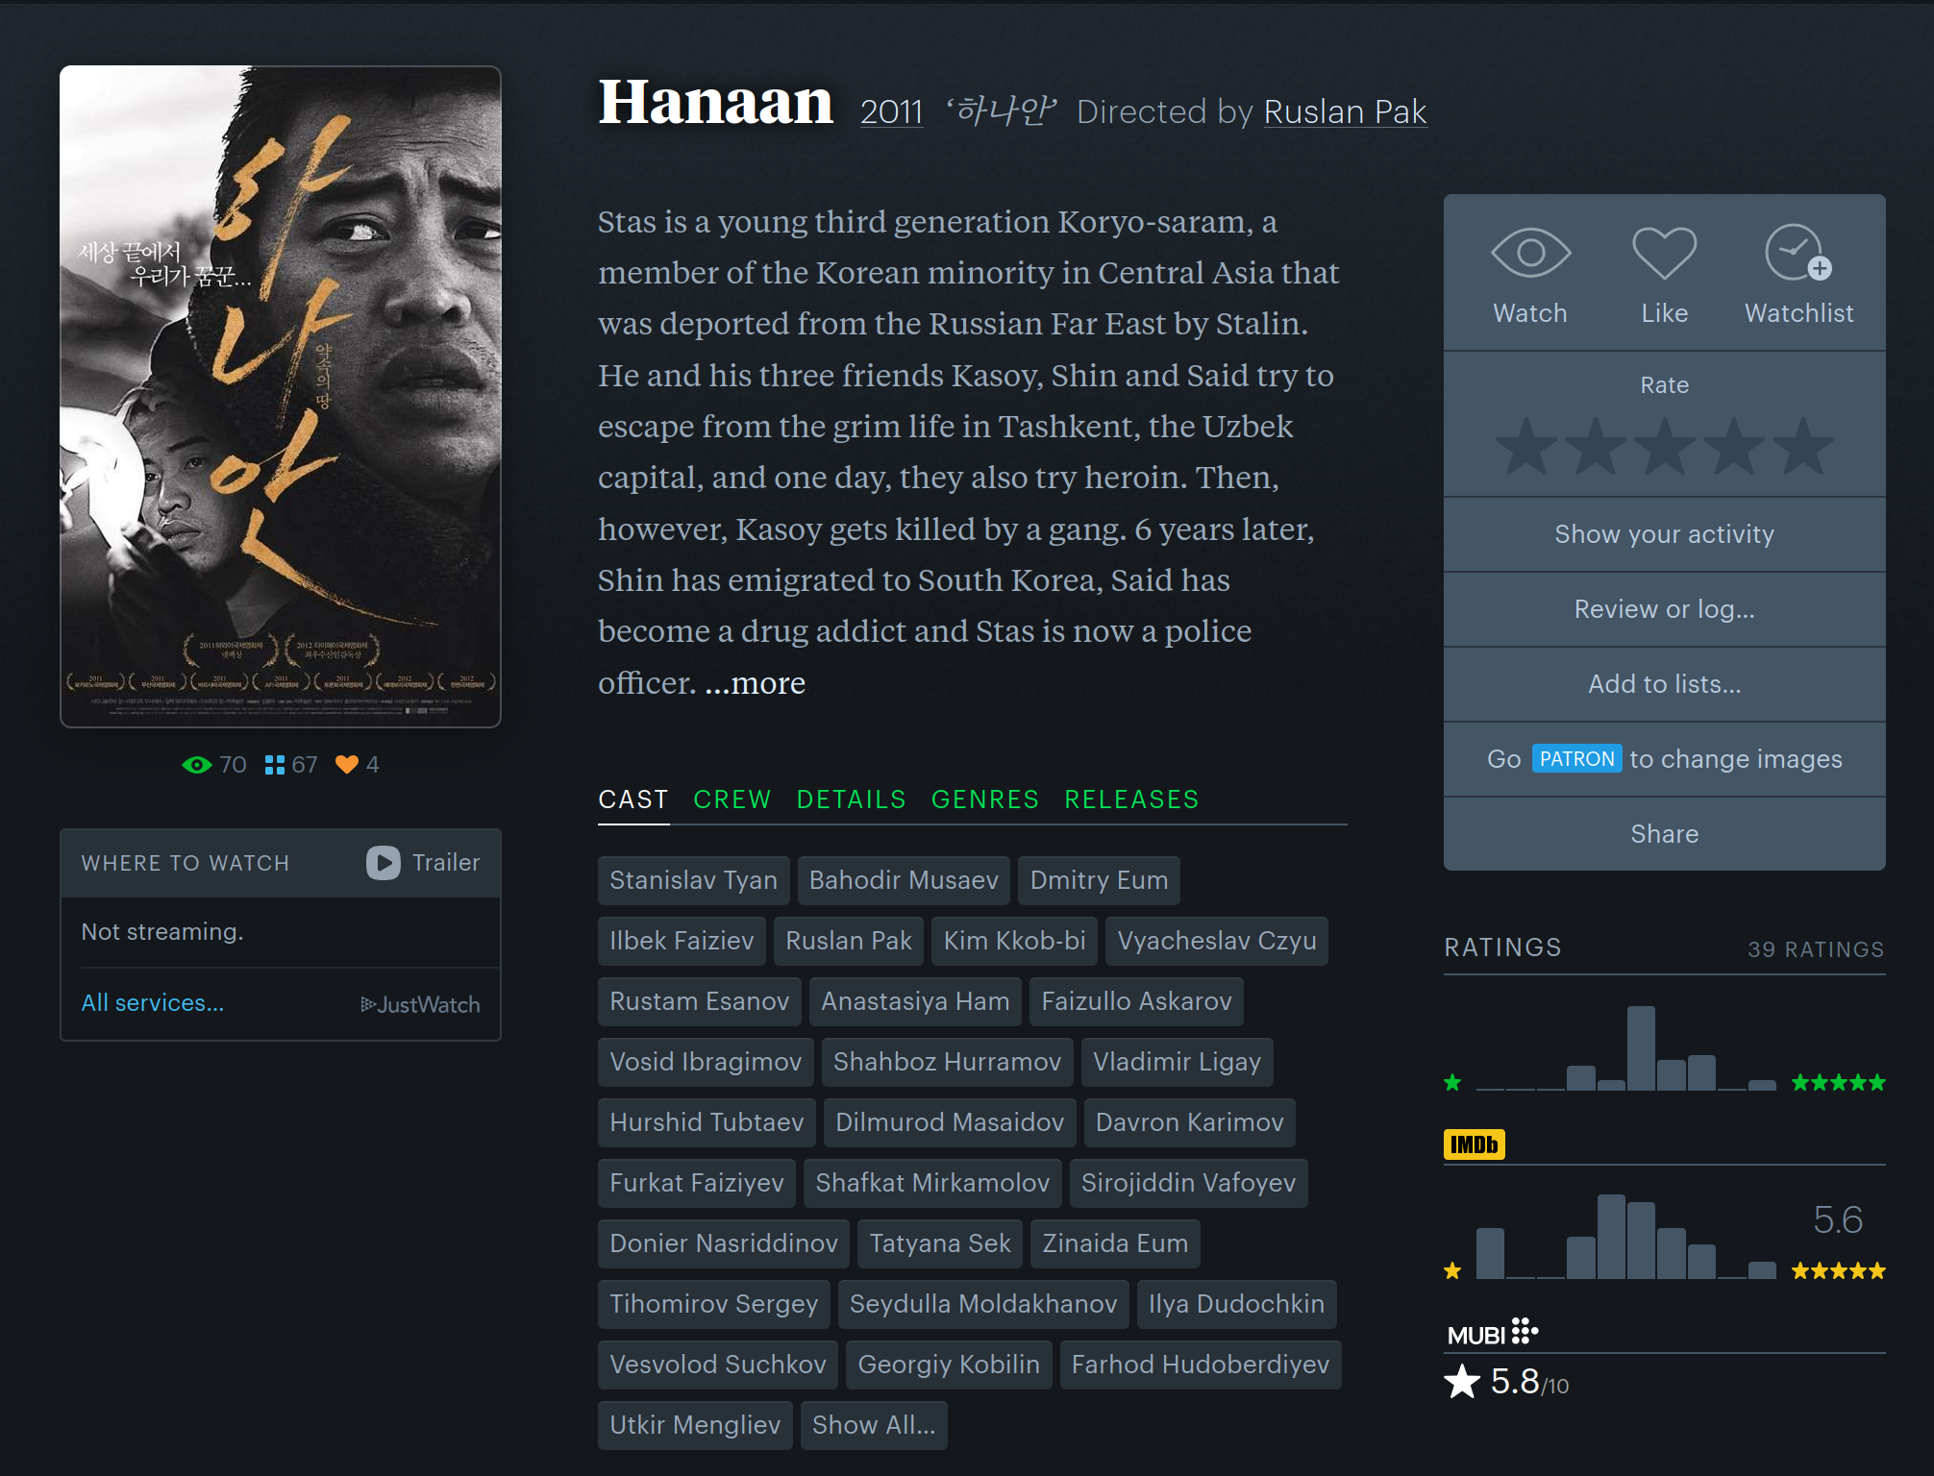Expand synopsis with the more link
Image resolution: width=1934 pixels, height=1476 pixels.
click(756, 683)
